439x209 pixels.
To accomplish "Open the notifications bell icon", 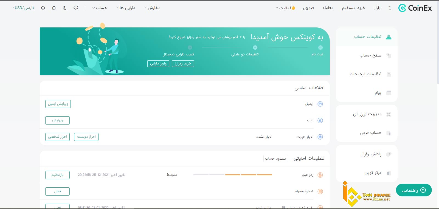I will (54, 8).
